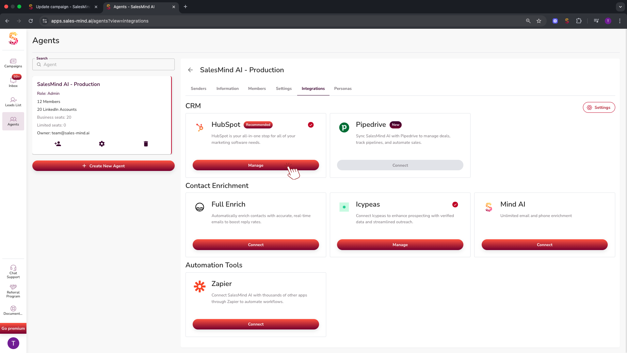This screenshot has height=353, width=627.
Task: Open agent settings gear icon
Action: tap(102, 144)
